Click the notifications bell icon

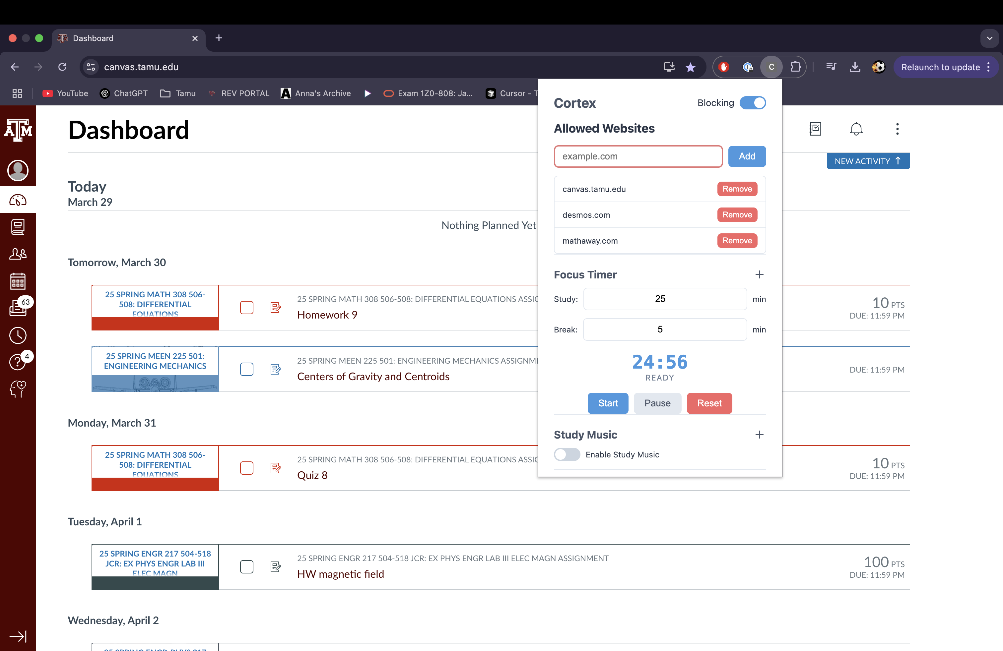855,129
